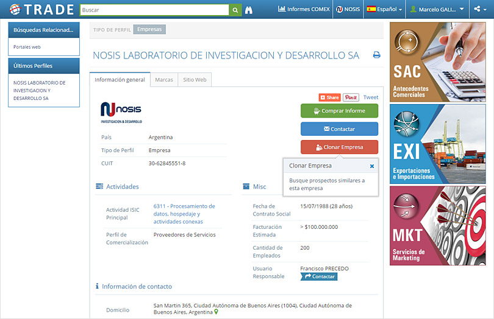Switch to the Sitio Web tab
This screenshot has height=319, width=494.
pyautogui.click(x=195, y=80)
